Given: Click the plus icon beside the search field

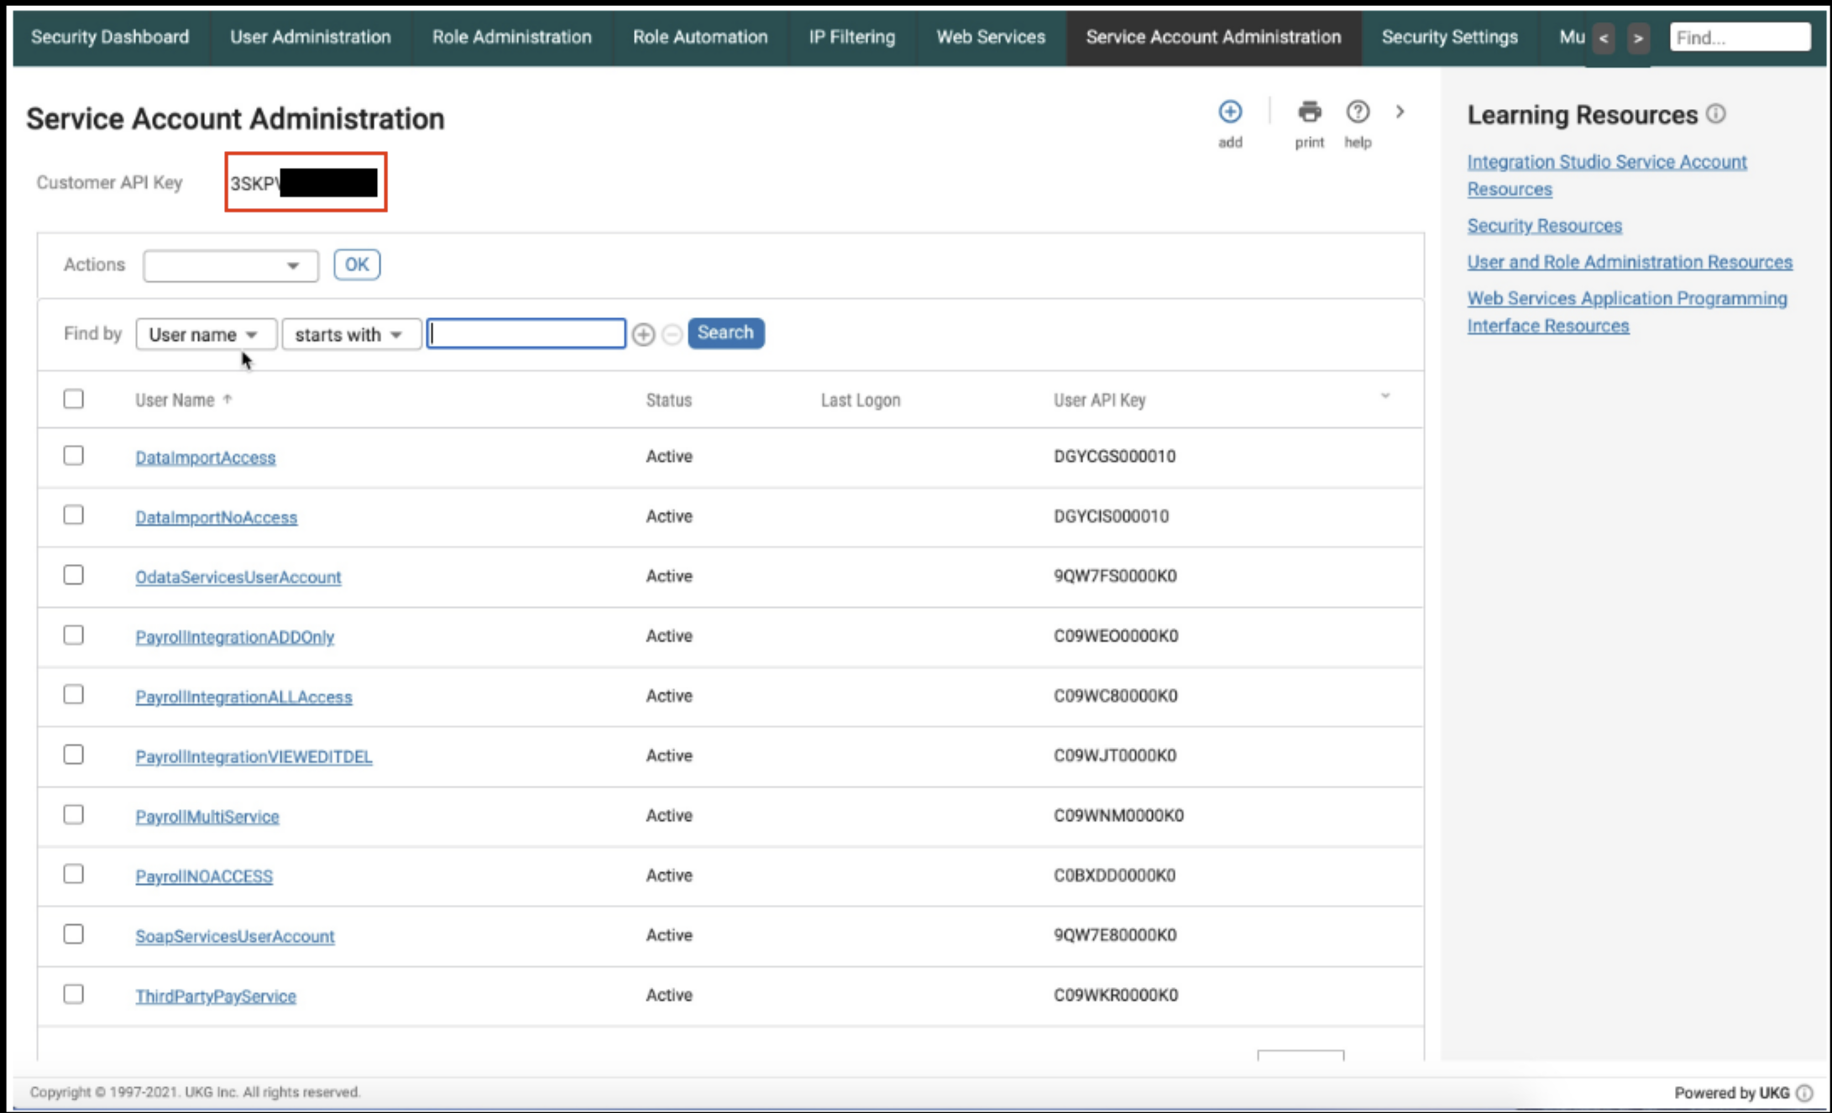Looking at the screenshot, I should point(645,333).
